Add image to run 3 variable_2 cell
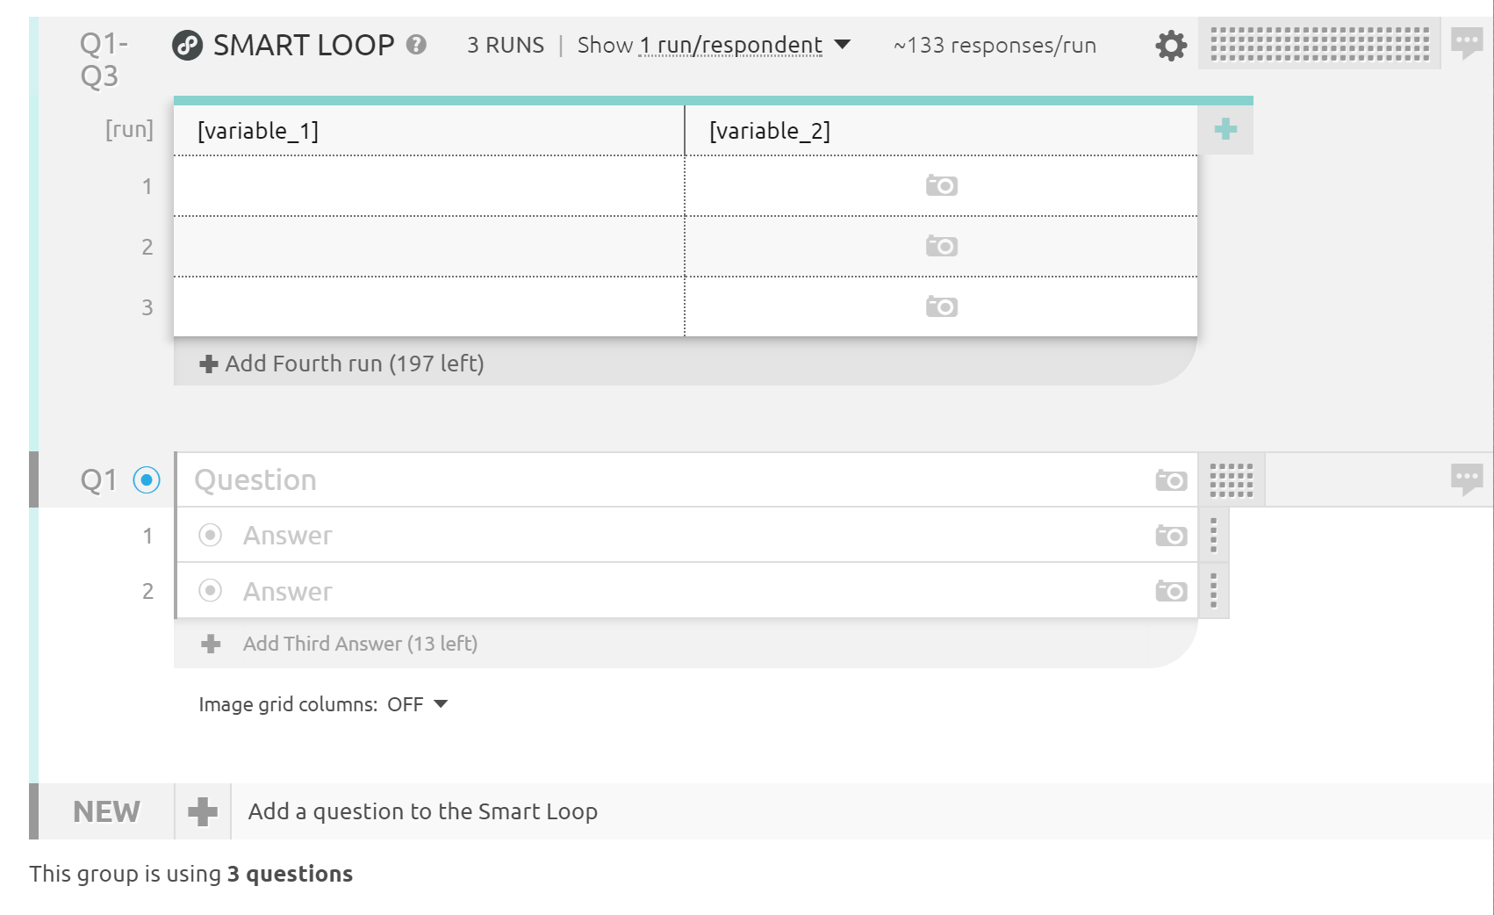Viewport: 1494px width, 915px height. (x=941, y=307)
